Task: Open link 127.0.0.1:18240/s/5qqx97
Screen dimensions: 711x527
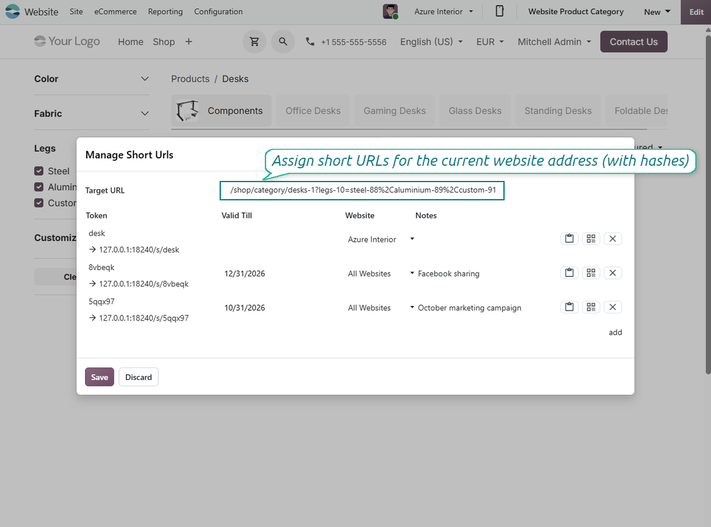Action: pos(143,318)
